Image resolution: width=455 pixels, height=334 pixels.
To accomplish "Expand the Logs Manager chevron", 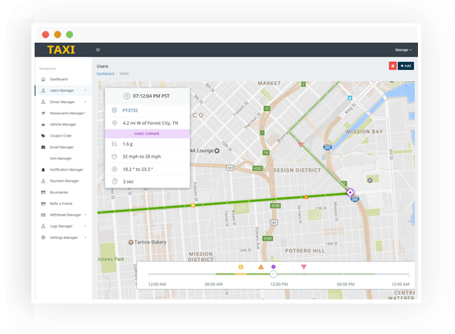I will 85,226.
